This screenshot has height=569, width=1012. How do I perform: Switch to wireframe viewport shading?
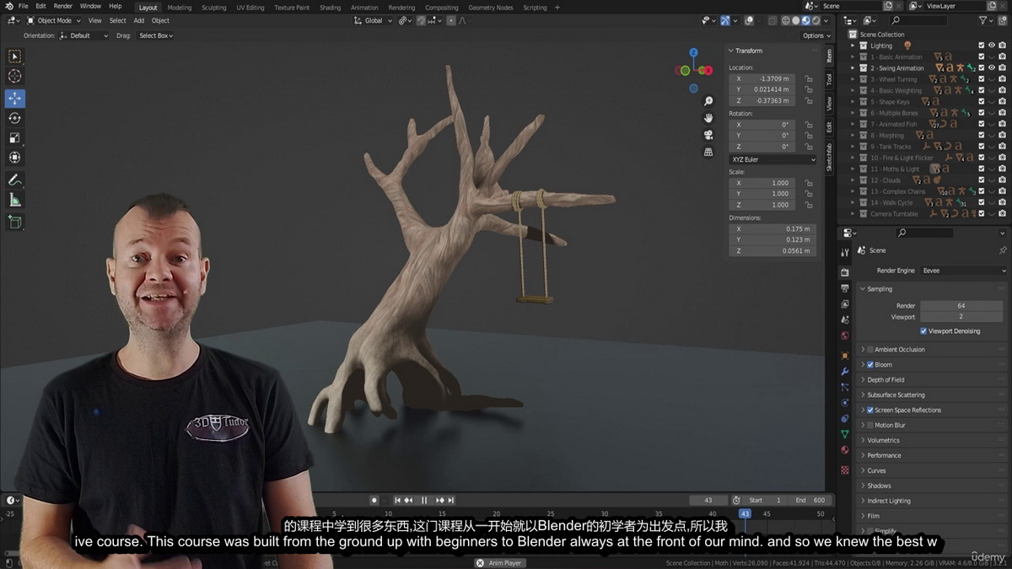786,20
